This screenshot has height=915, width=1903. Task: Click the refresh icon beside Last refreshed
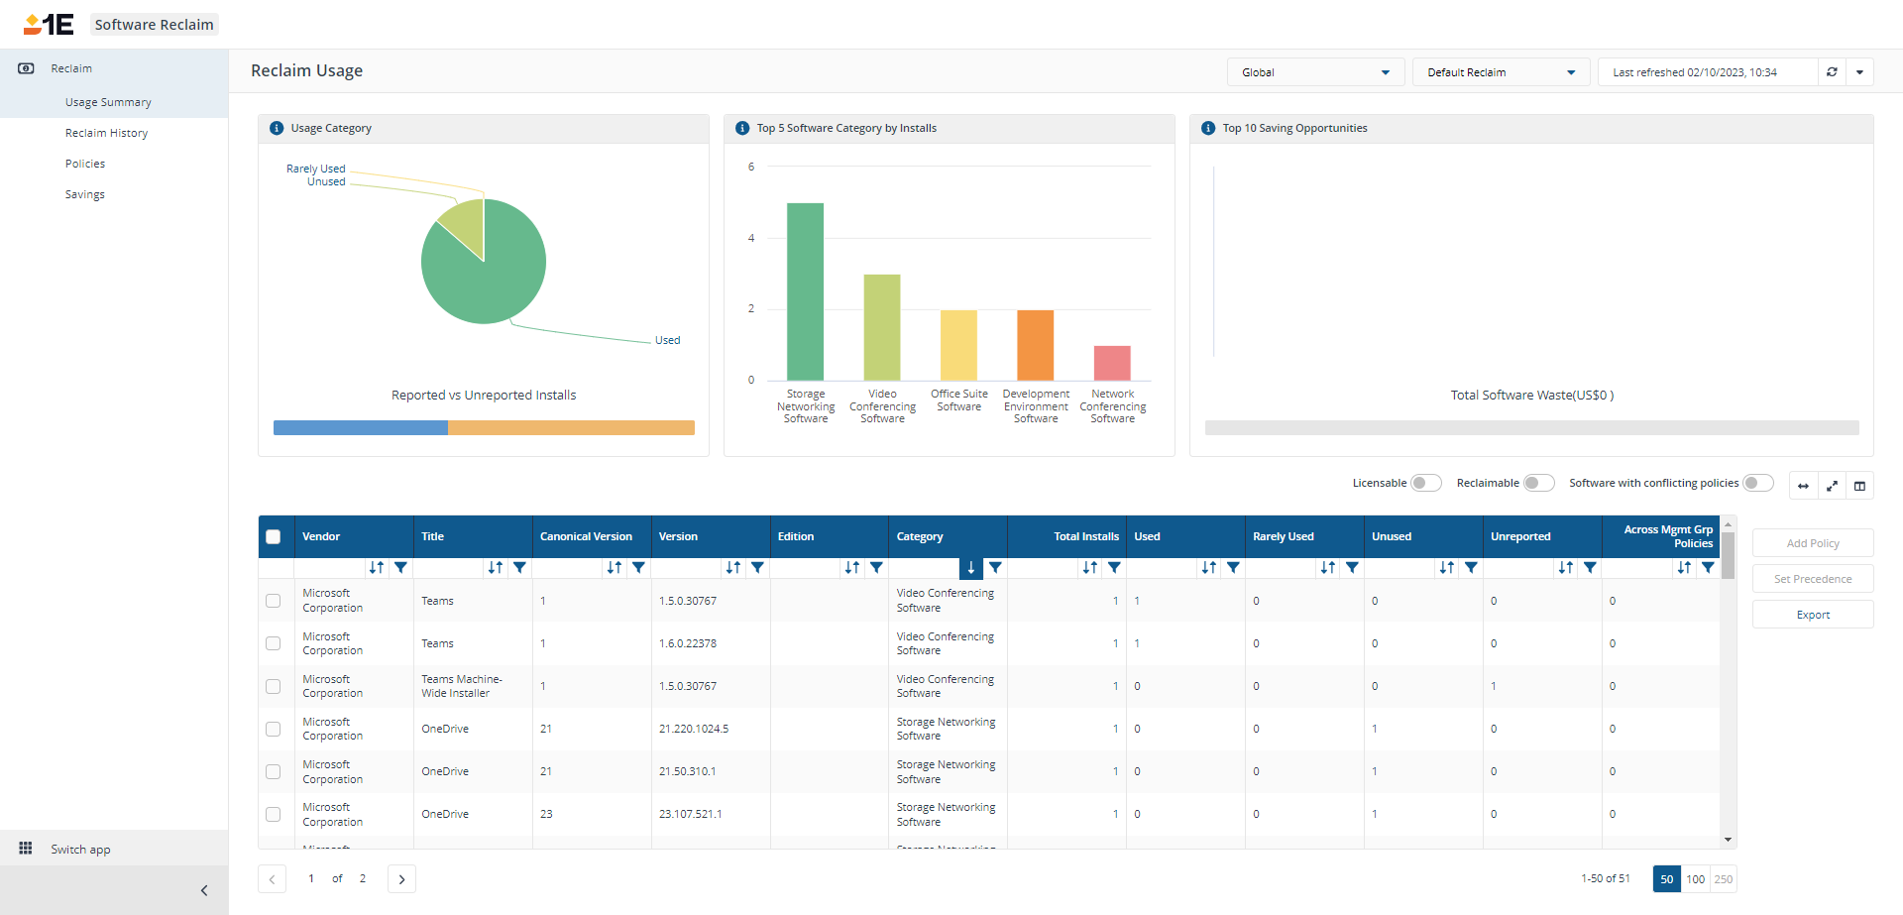pyautogui.click(x=1832, y=72)
